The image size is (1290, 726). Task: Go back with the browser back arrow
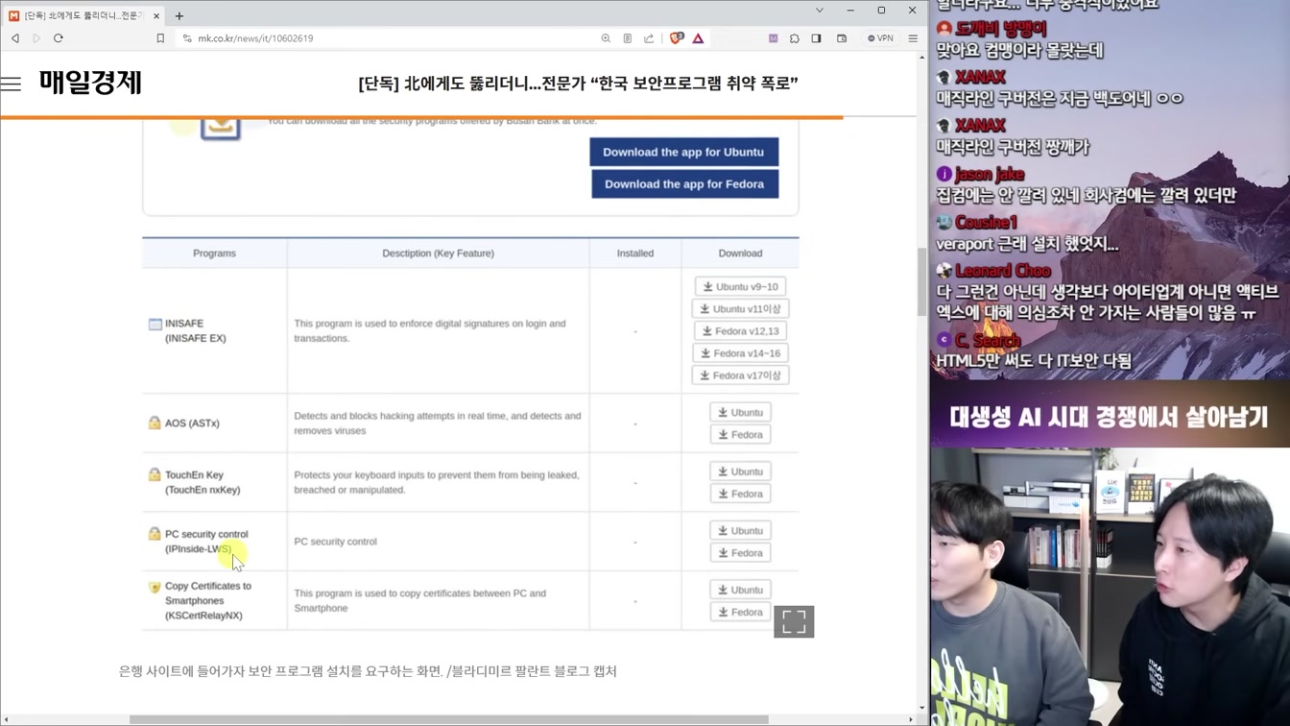[15, 38]
